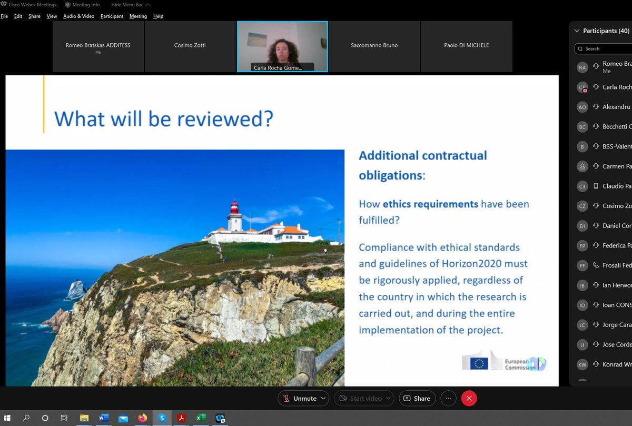Select participant Ian Herwor in list
Viewport: 632px width, 426px height.
click(603, 285)
